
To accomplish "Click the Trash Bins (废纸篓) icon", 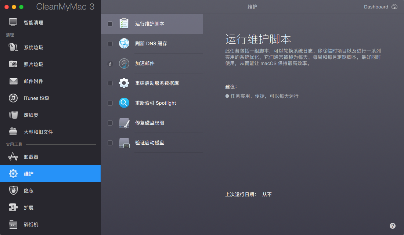I will click(13, 115).
